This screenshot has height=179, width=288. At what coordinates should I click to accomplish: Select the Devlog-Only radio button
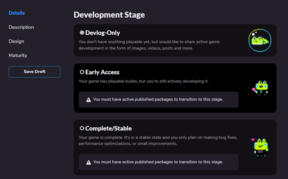(82, 33)
